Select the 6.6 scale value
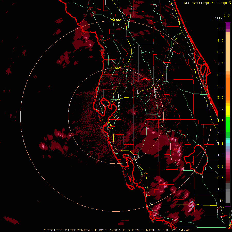232x232 pixels. 220,75
